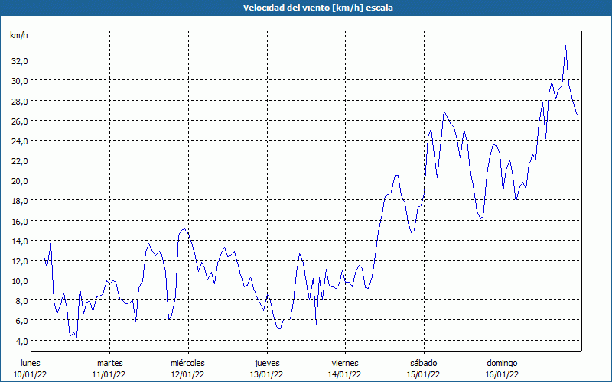This screenshot has width=612, height=382.
Task: Click the '8,0' y-axis label
Action: click(21, 301)
